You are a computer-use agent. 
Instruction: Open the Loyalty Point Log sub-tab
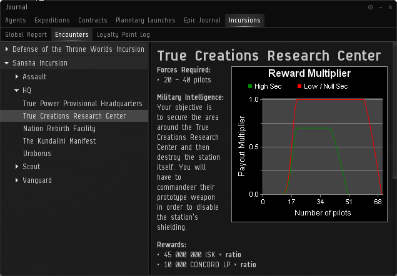(x=123, y=34)
